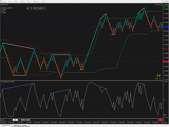Click the last '5 Apr 2017' time-axis label
This screenshot has width=169, height=127.
[x=164, y=122]
